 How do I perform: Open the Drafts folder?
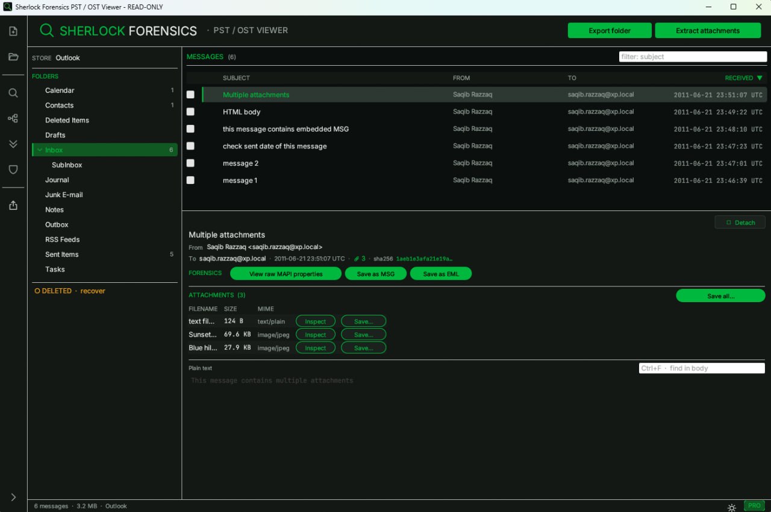[x=105, y=135]
